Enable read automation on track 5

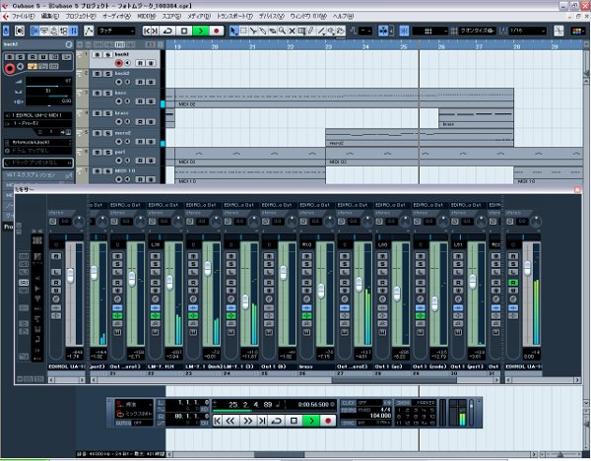[140, 141]
